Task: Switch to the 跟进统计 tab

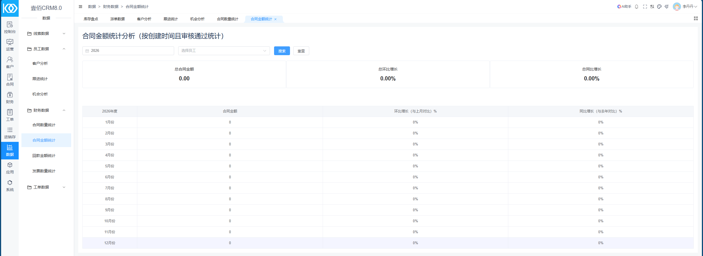Action: (171, 19)
